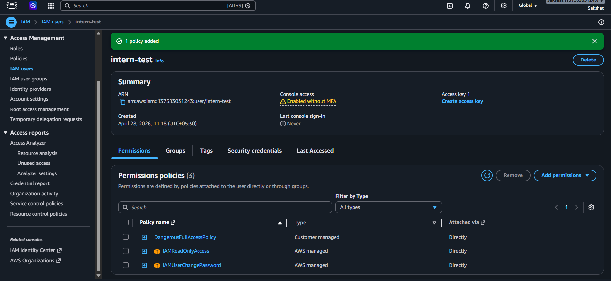Viewport: 611px width, 281px height.
Task: Sort by Policy name ascending arrow
Action: [280, 223]
